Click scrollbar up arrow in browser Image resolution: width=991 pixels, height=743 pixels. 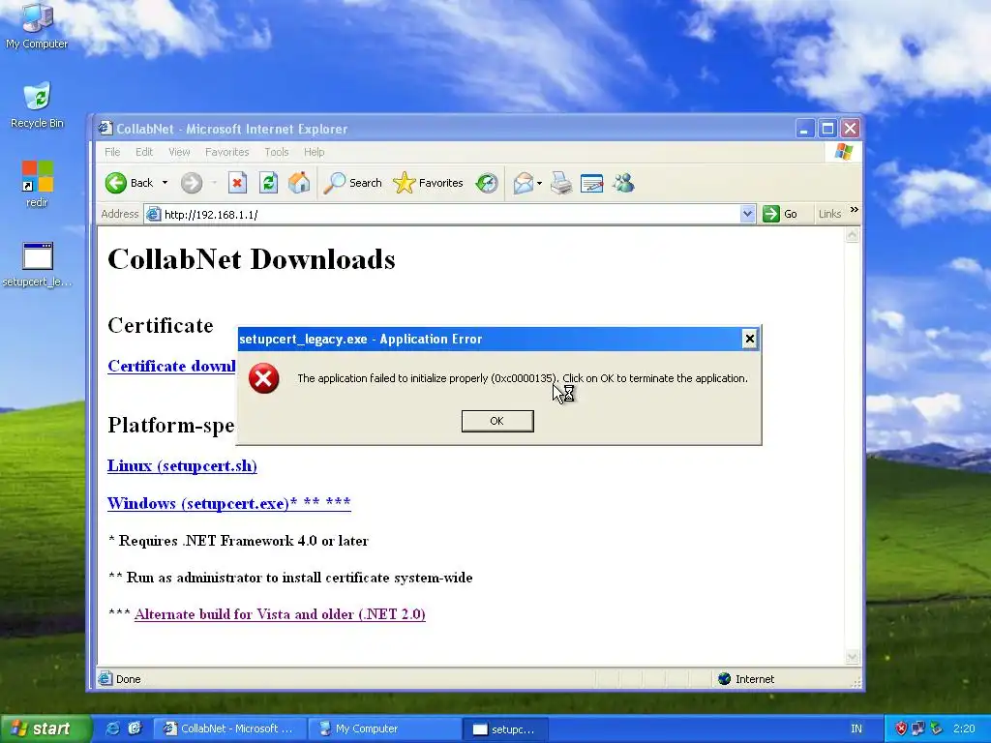[852, 236]
